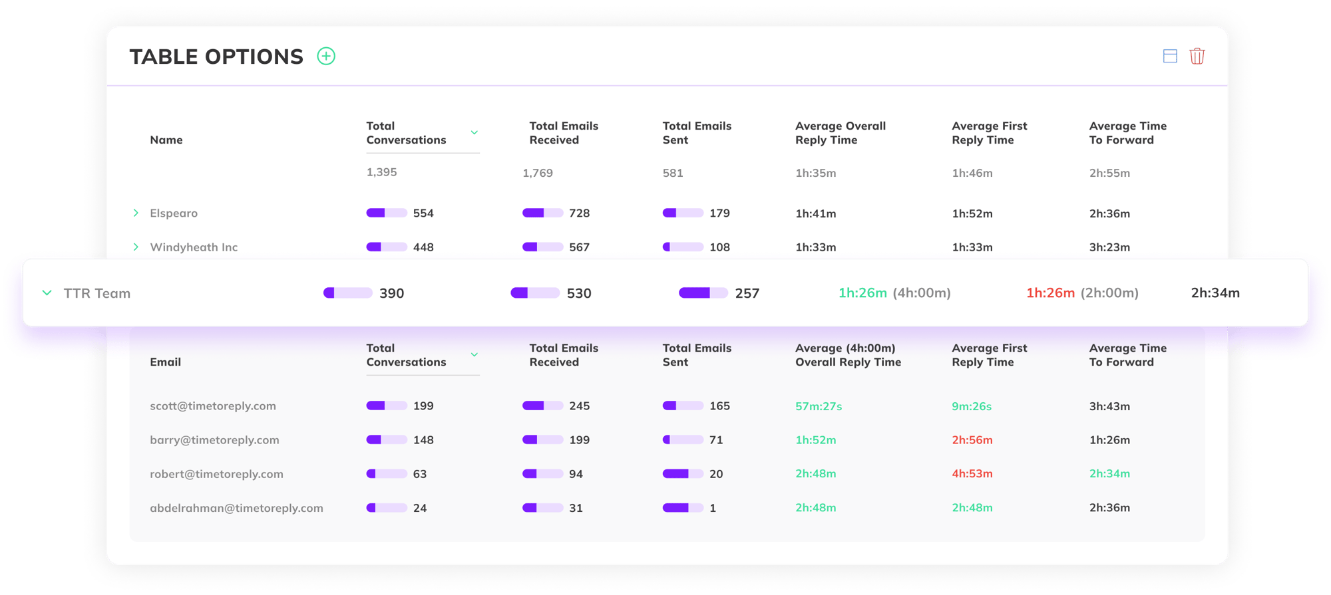
Task: Click the red 1h:26m (2h:00m) TTR Team value
Action: tap(1082, 293)
